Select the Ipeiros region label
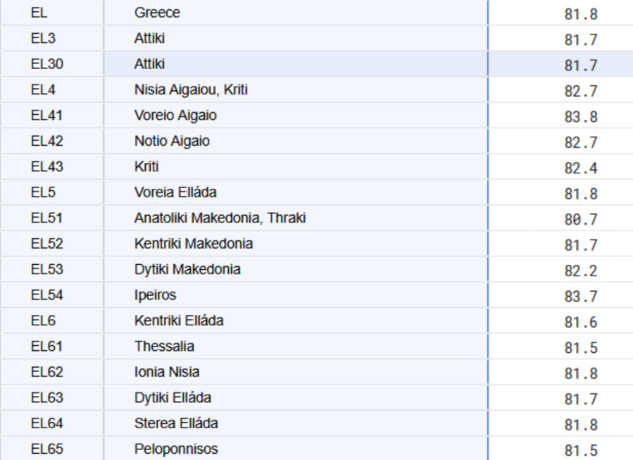This screenshot has height=460, width=633. [155, 295]
